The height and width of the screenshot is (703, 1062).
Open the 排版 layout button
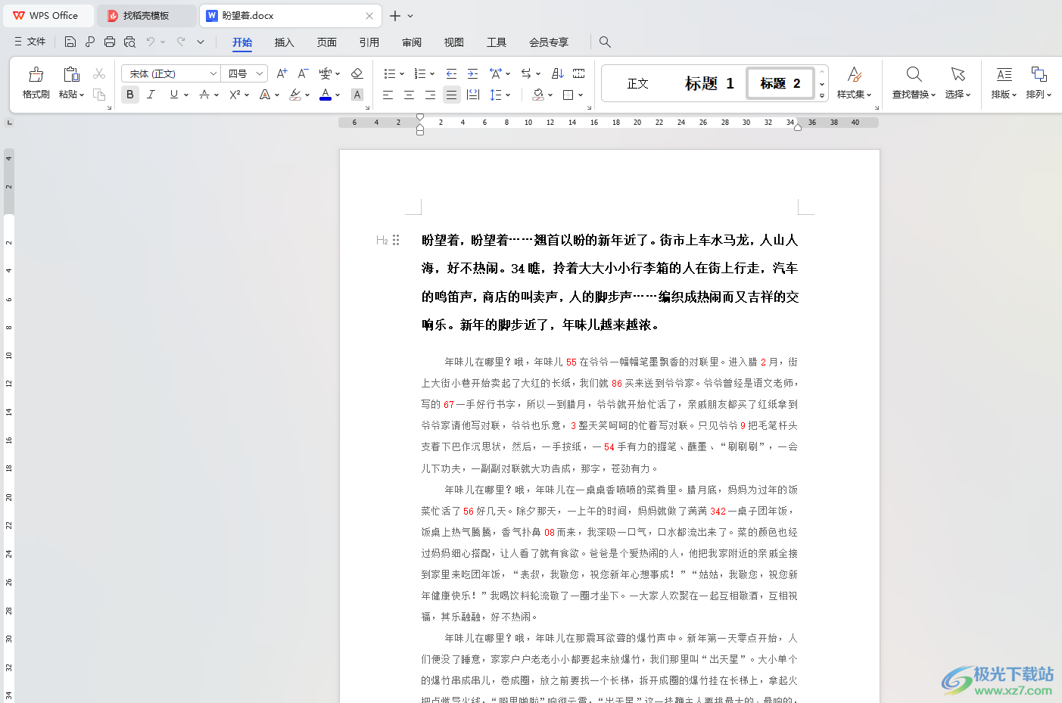pyautogui.click(x=1004, y=83)
